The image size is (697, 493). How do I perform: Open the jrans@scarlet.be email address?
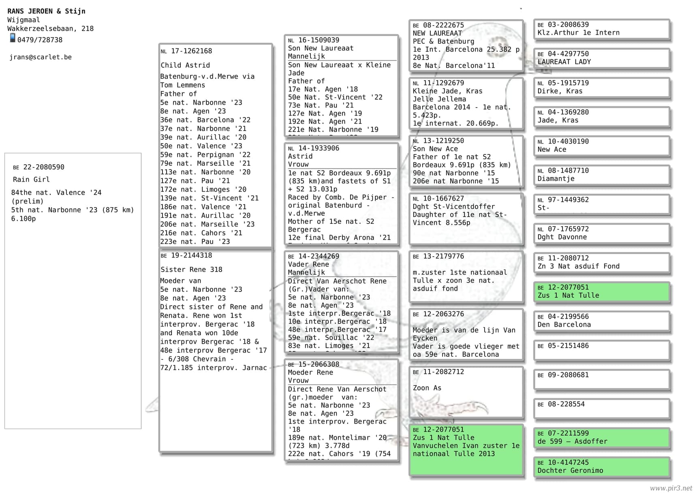[41, 57]
